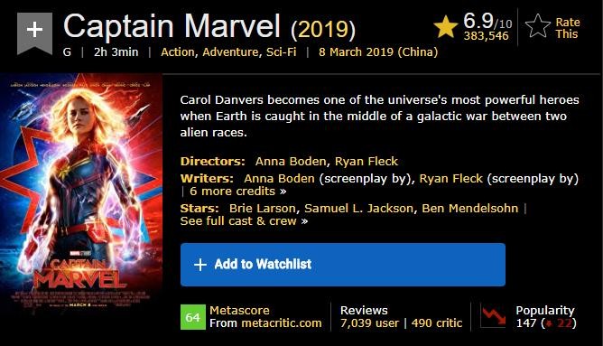Open the 8 March 2019 release date link
The width and height of the screenshot is (603, 346).
pos(378,52)
